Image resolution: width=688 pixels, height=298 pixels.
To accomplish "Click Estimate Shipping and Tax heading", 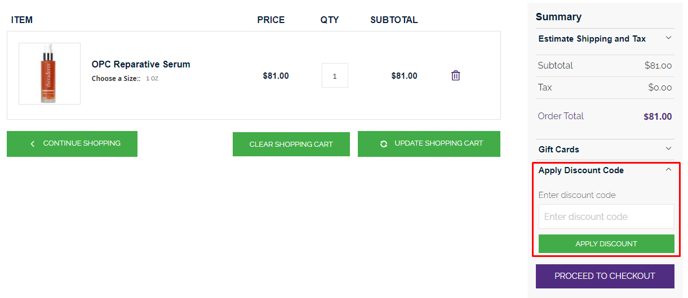I will click(x=592, y=39).
